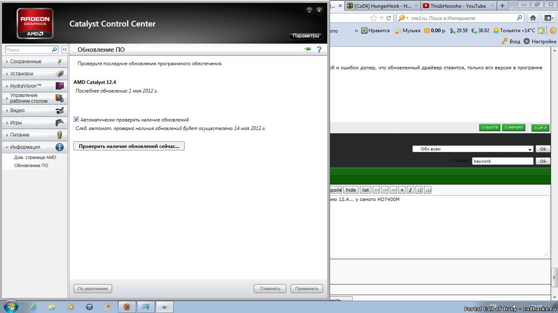Click the Питание battery icon
The width and height of the screenshot is (558, 313).
(x=60, y=135)
